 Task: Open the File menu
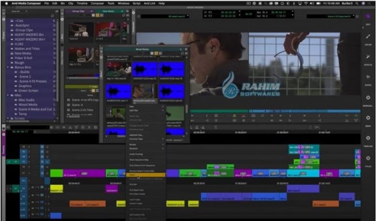pyautogui.click(x=46, y=3)
